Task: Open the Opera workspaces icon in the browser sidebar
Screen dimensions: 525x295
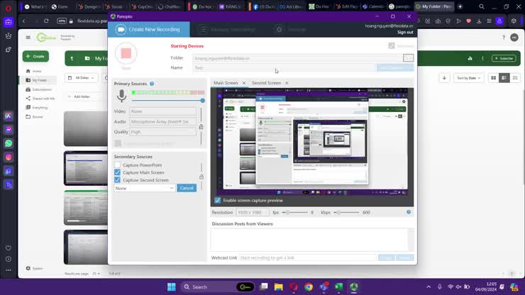Action: pyautogui.click(x=9, y=22)
